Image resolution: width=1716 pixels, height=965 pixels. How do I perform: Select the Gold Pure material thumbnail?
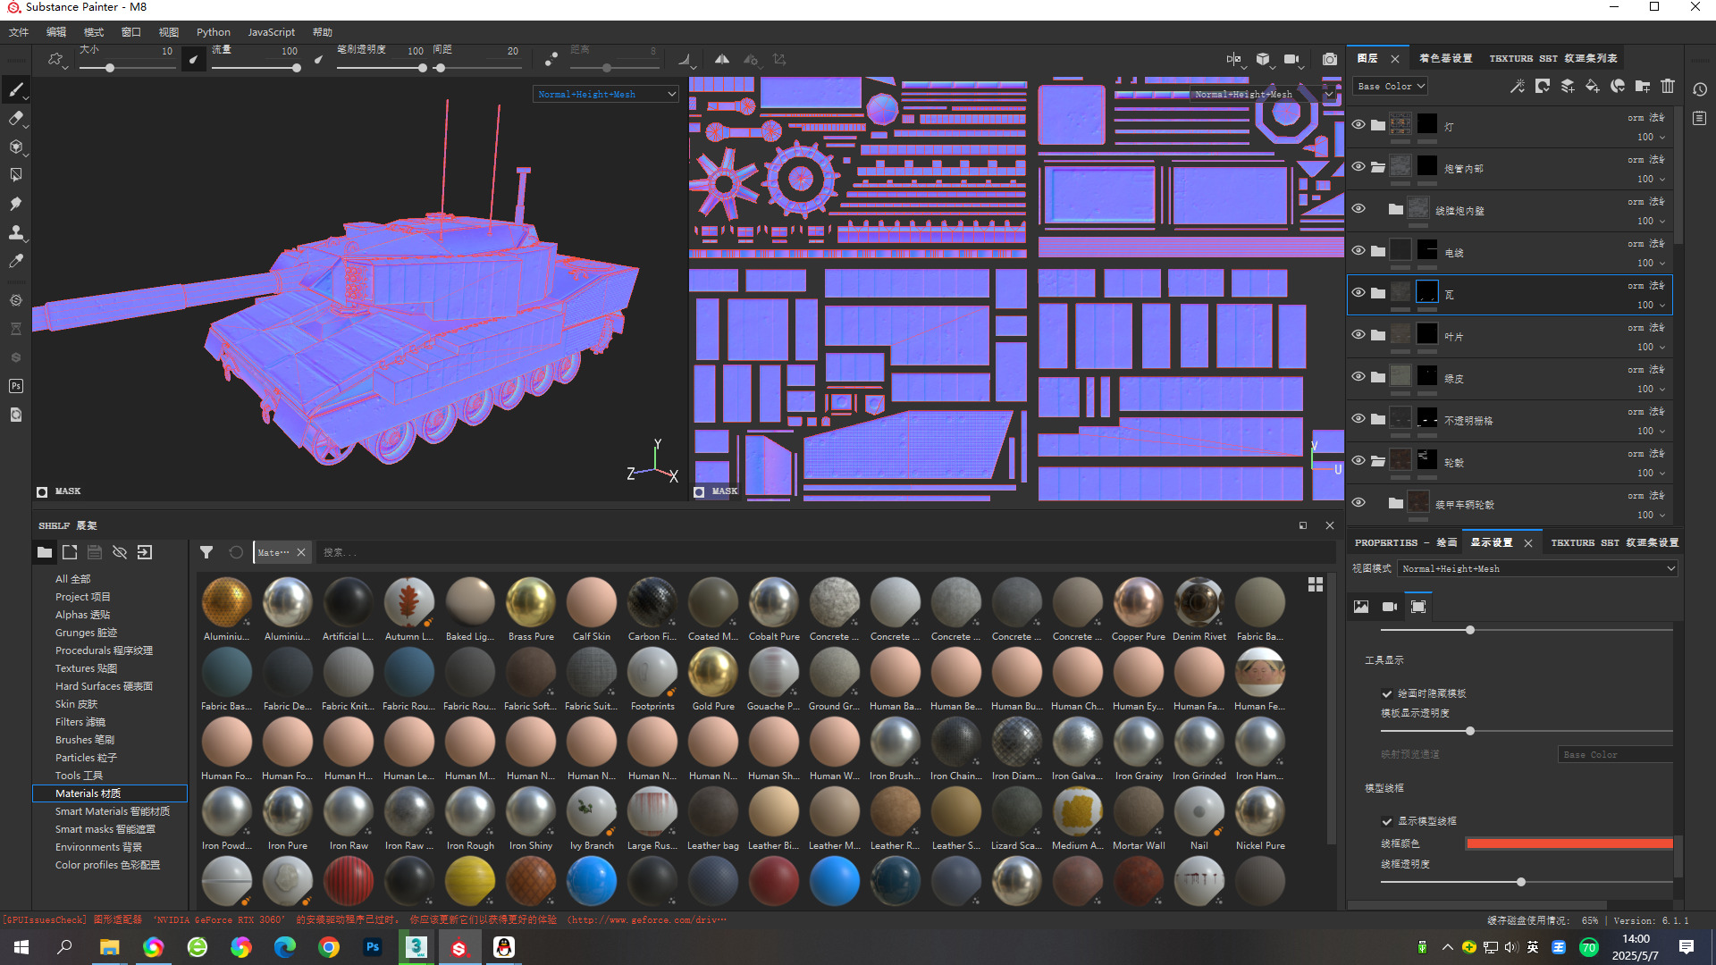point(712,672)
